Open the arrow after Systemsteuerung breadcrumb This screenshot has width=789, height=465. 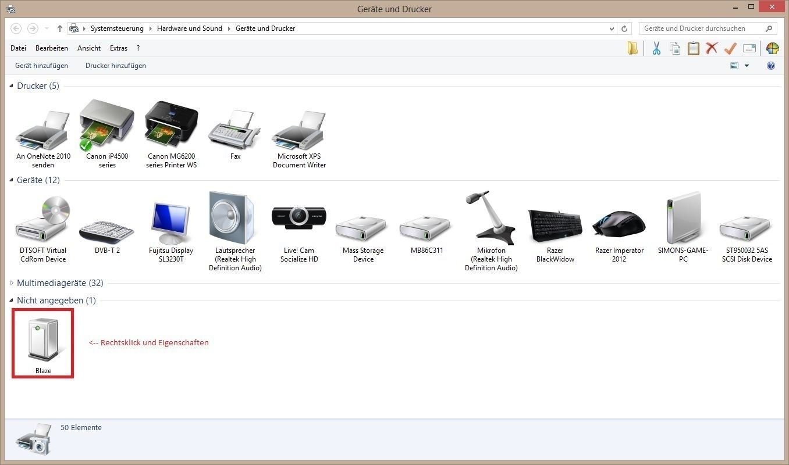coord(150,28)
